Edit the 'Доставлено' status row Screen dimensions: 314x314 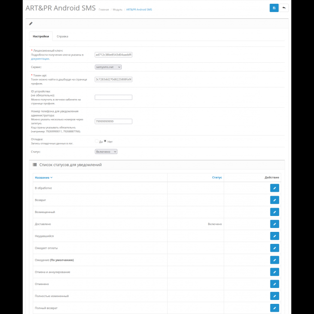click(274, 224)
